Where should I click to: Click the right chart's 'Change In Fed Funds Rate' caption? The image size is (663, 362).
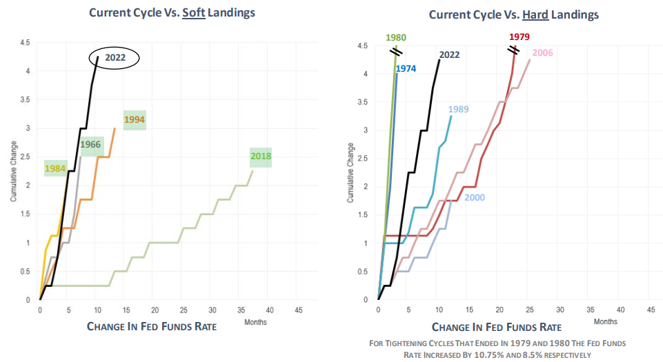497,327
